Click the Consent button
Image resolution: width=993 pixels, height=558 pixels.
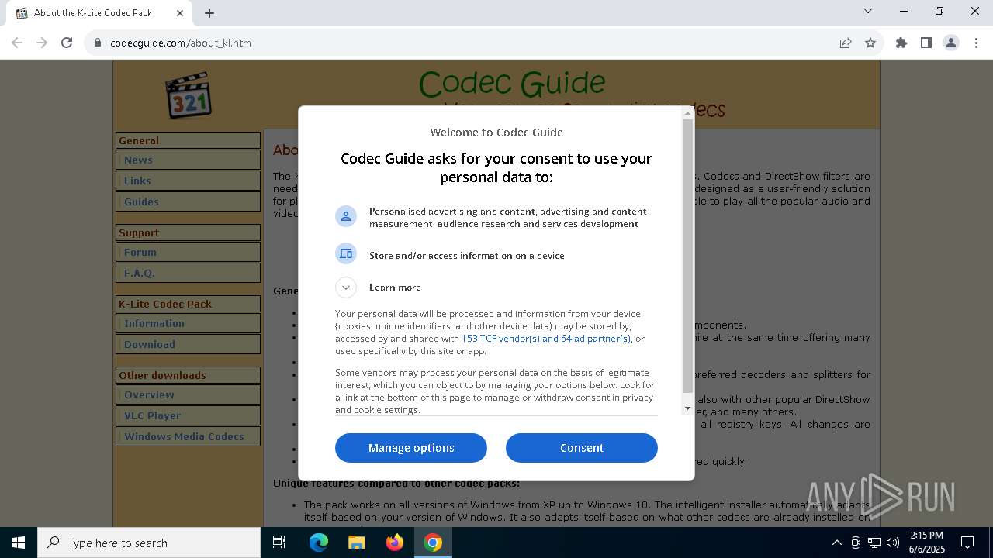tap(582, 448)
